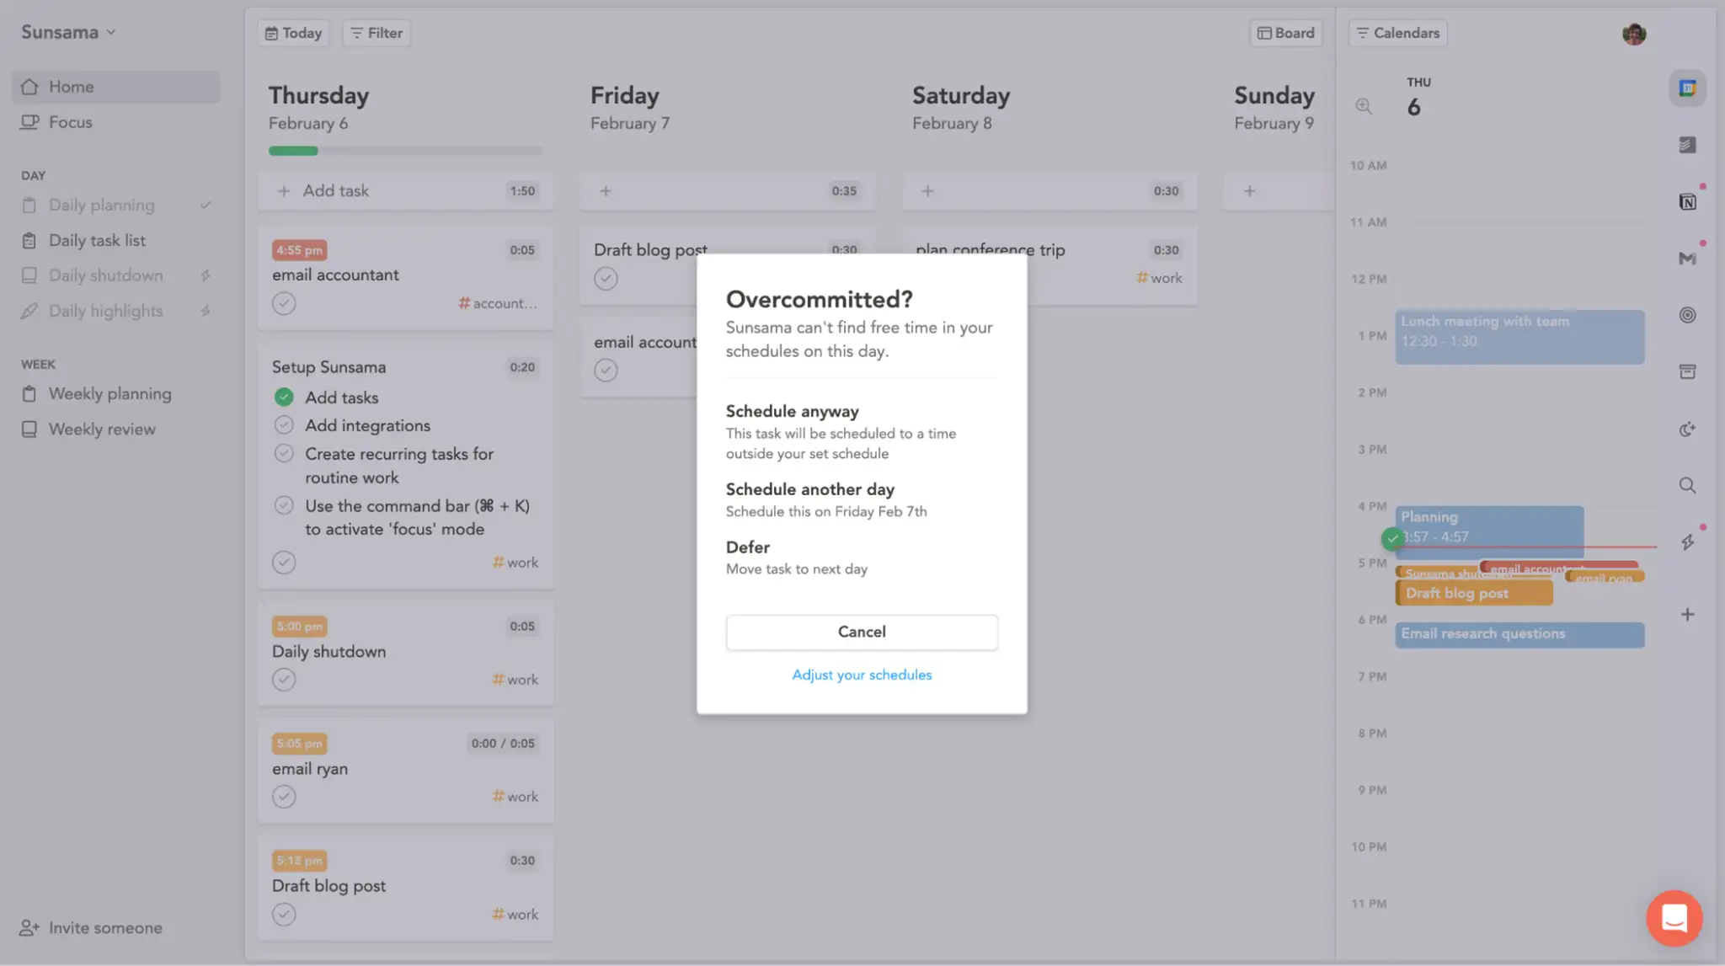
Task: Open the Filter dropdown
Action: 377,33
